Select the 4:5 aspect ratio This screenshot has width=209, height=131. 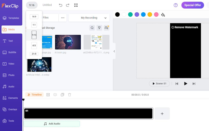(34, 45)
